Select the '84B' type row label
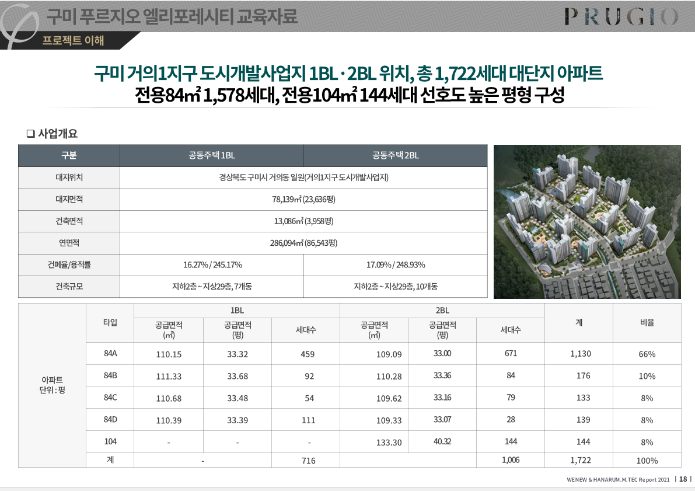This screenshot has width=695, height=491. 110,375
